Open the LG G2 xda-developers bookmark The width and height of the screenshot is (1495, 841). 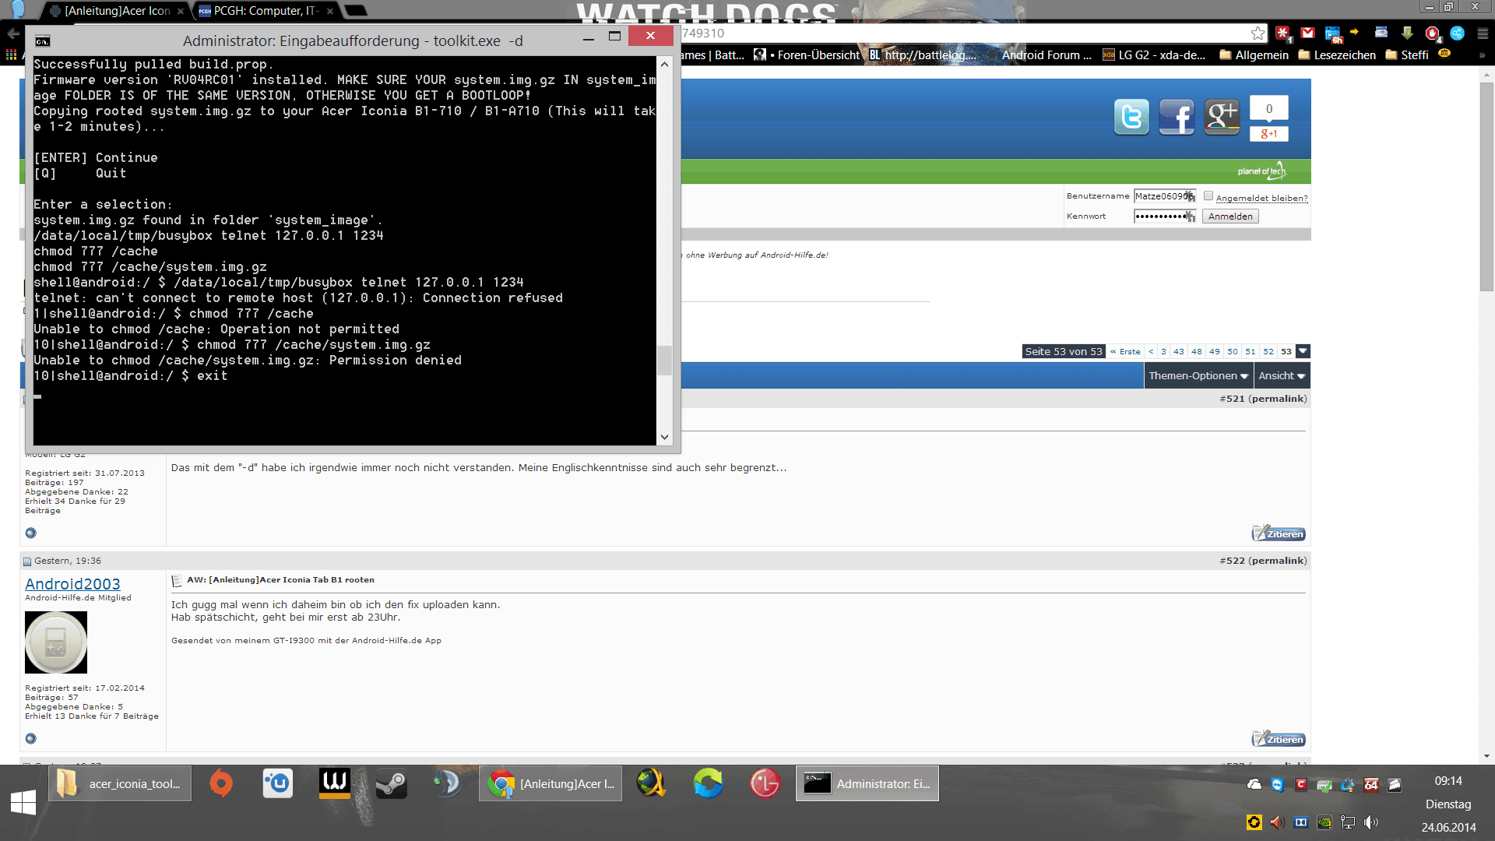pos(1154,55)
